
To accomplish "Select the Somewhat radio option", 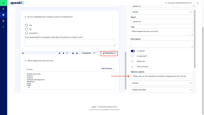I will tap(26, 33).
